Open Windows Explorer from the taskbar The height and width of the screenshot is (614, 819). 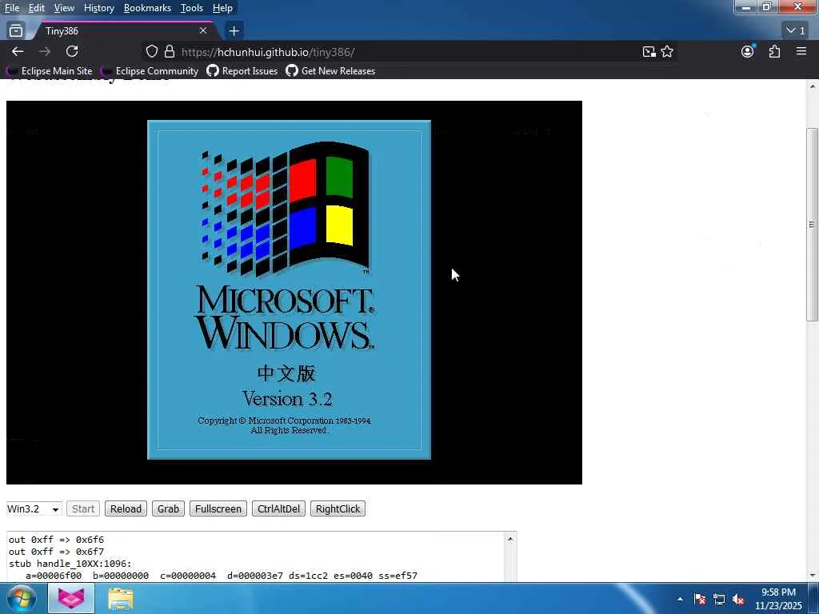[x=121, y=599]
